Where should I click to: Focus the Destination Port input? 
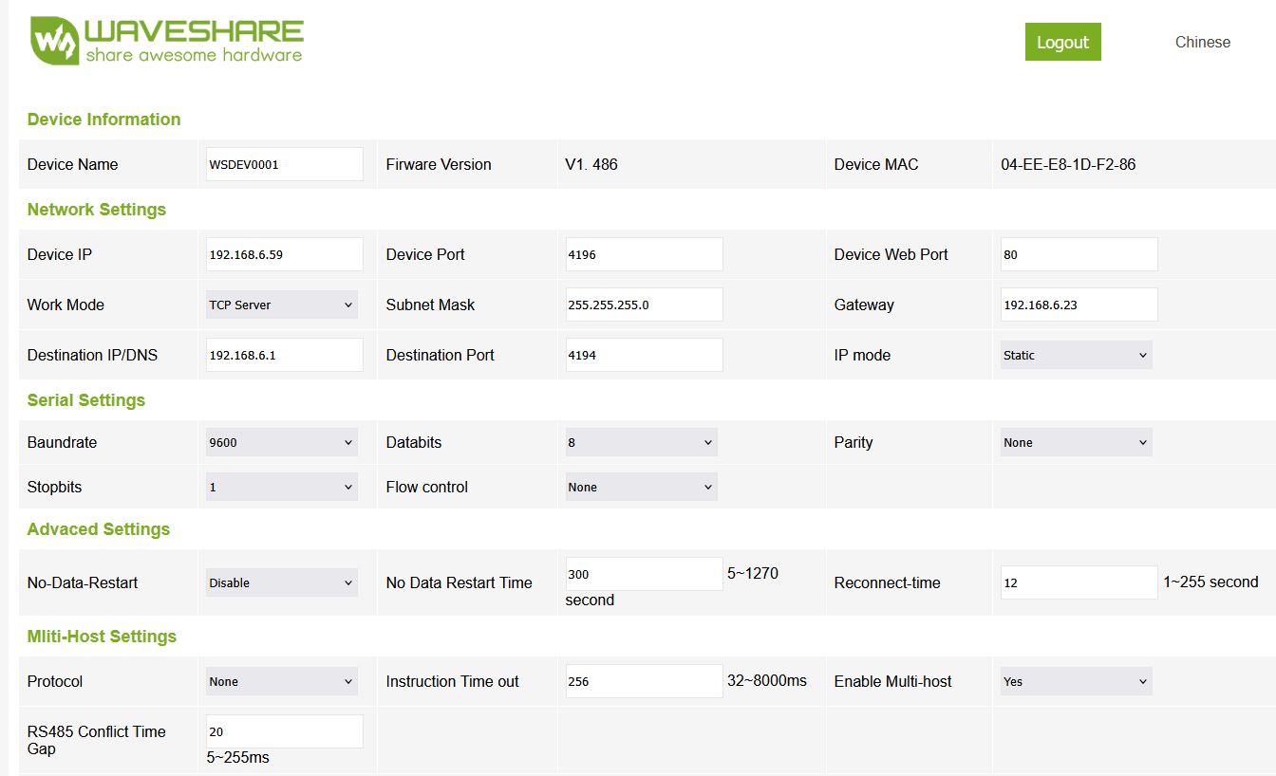(644, 355)
